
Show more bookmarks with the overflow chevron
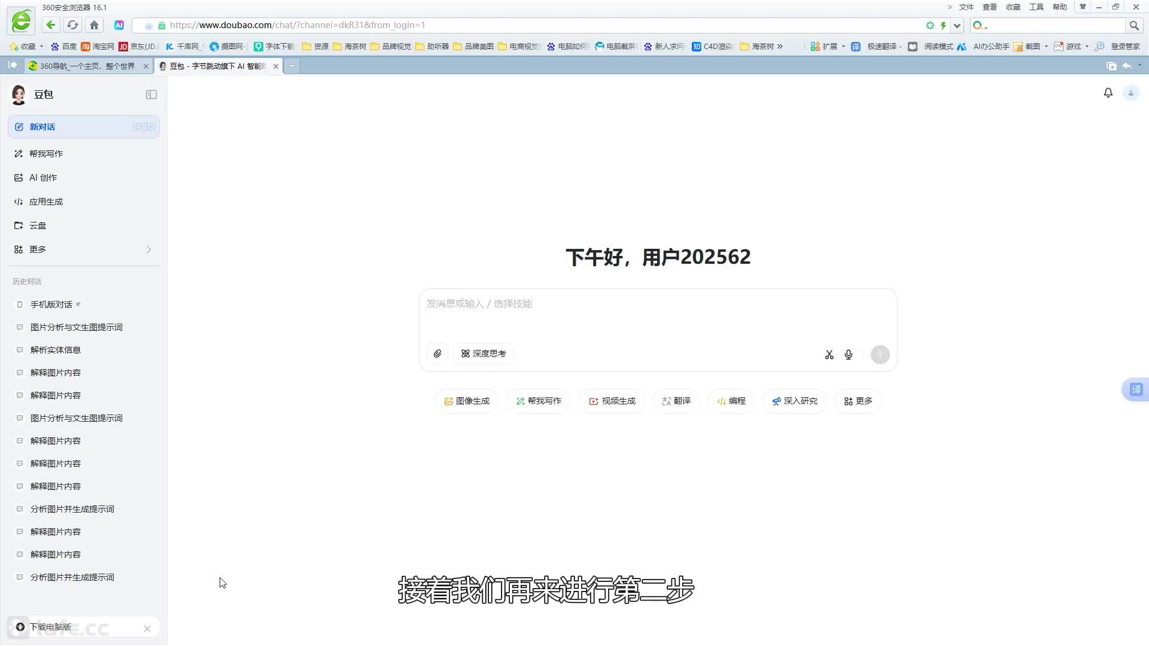[x=780, y=46]
